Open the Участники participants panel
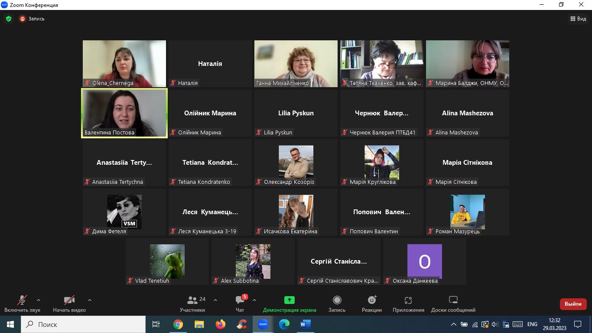 tap(192, 304)
